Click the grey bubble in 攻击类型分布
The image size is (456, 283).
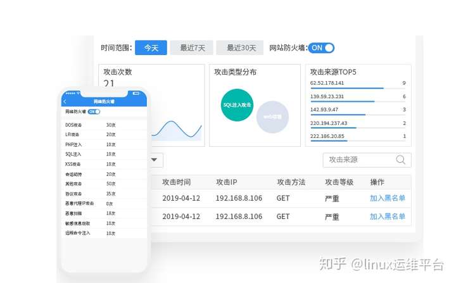[x=272, y=117]
